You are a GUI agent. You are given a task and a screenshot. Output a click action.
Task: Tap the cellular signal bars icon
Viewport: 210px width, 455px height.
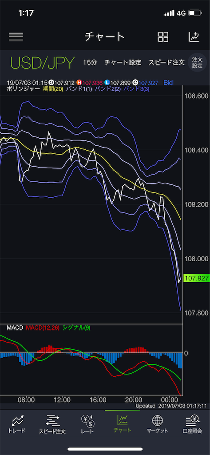tap(169, 13)
